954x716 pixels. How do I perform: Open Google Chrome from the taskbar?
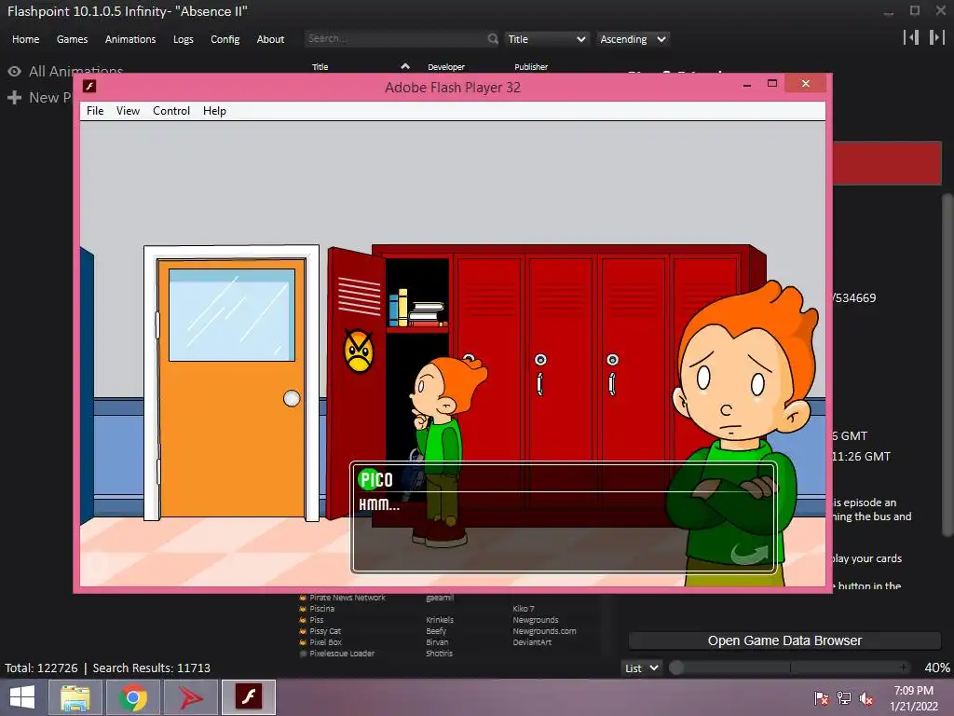133,697
